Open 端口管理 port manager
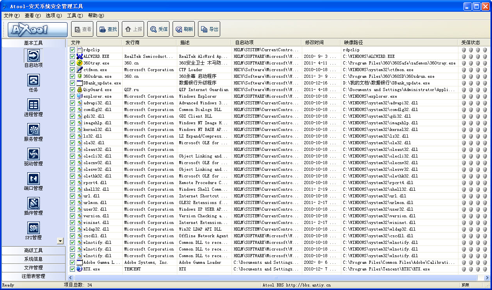The image size is (492, 290). click(x=34, y=179)
